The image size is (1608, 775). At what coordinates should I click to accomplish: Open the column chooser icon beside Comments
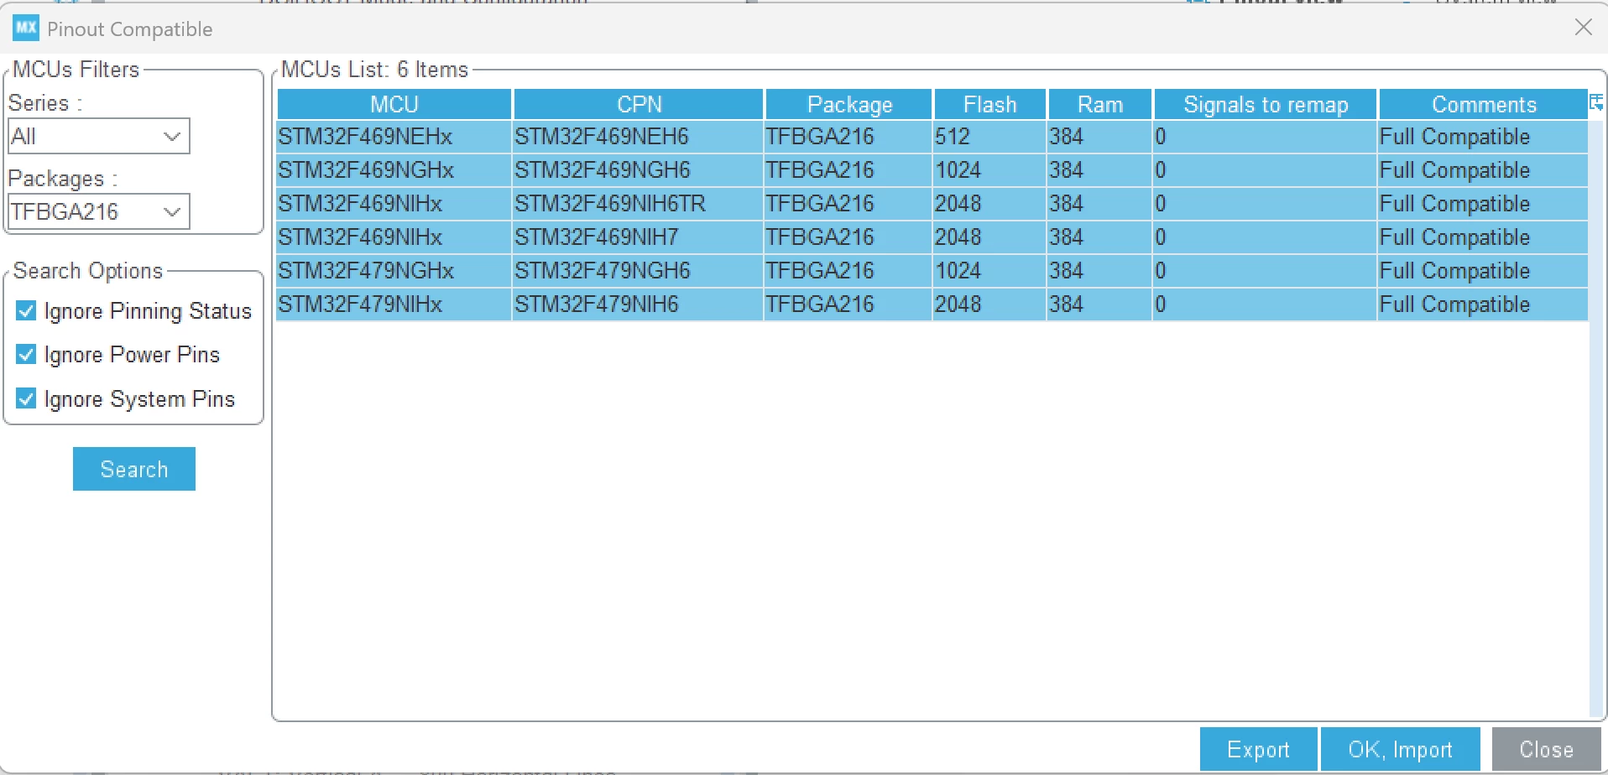(1595, 103)
